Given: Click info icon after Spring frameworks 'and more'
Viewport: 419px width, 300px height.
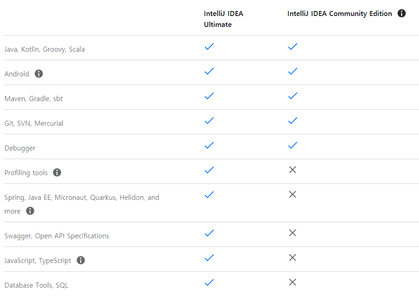Looking at the screenshot, I should pos(30,211).
